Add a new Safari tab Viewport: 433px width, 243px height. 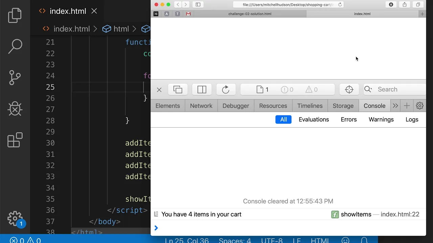[x=422, y=14]
